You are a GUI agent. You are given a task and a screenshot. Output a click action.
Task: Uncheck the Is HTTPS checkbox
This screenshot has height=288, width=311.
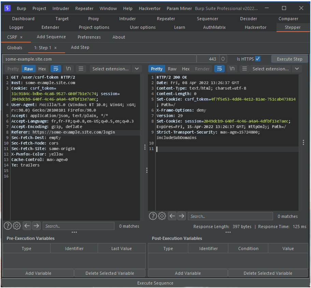tap(258, 59)
